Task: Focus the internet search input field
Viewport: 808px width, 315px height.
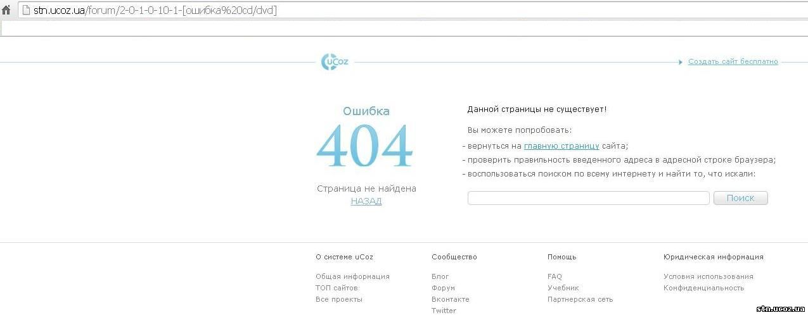Action: (x=588, y=198)
